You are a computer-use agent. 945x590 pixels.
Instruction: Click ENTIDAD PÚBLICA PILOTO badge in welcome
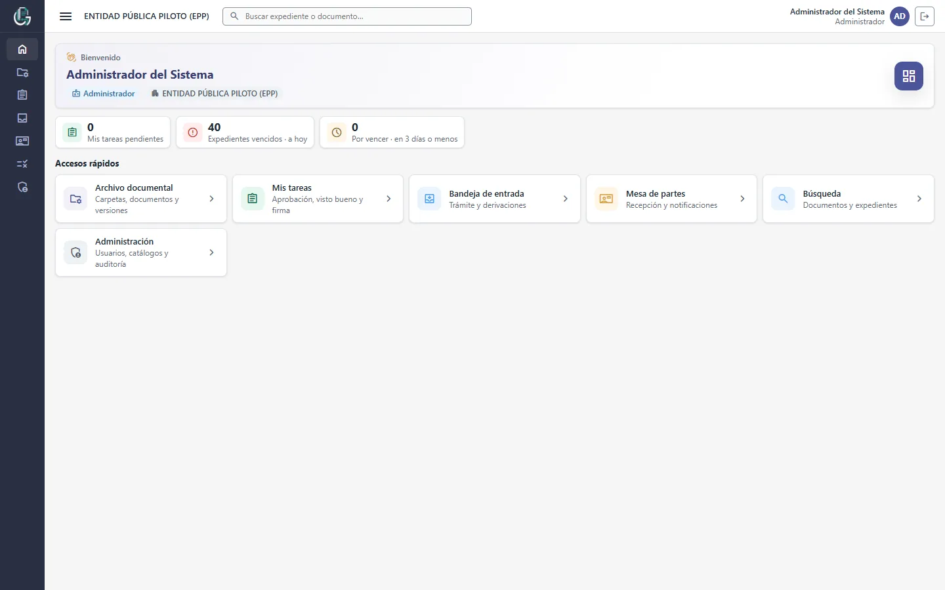click(x=215, y=94)
